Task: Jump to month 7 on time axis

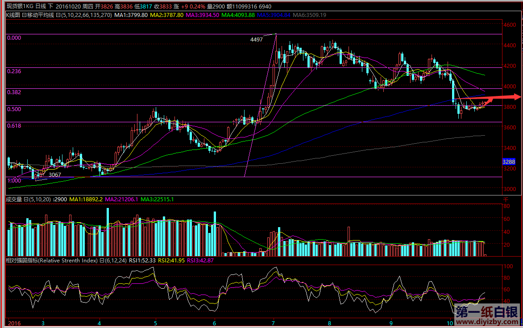Action: [273, 323]
